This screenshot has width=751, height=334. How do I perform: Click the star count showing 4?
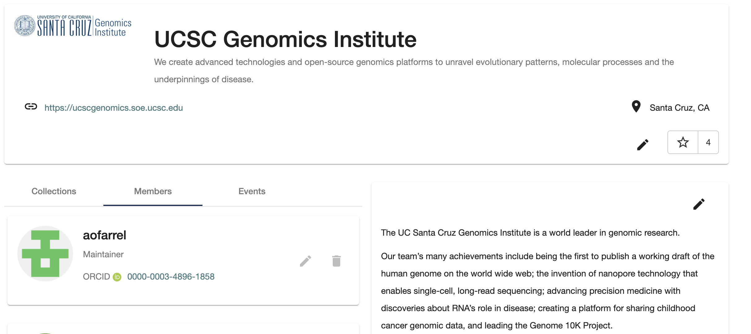click(709, 143)
